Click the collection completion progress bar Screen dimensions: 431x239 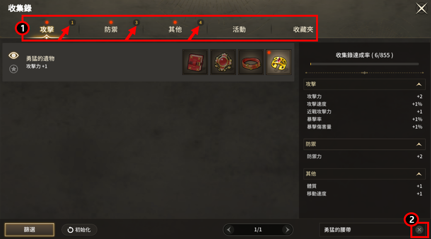pyautogui.click(x=364, y=64)
